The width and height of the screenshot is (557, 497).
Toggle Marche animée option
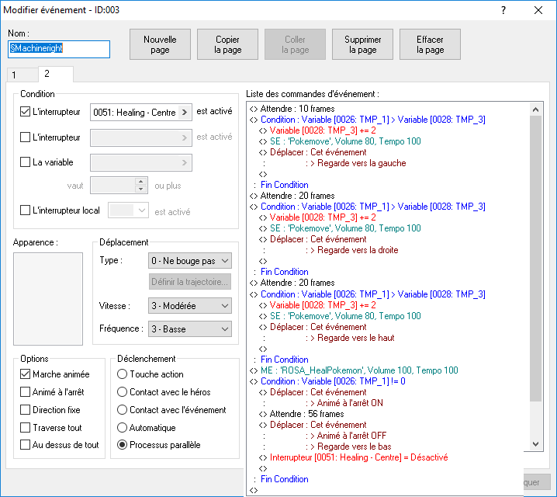(25, 374)
